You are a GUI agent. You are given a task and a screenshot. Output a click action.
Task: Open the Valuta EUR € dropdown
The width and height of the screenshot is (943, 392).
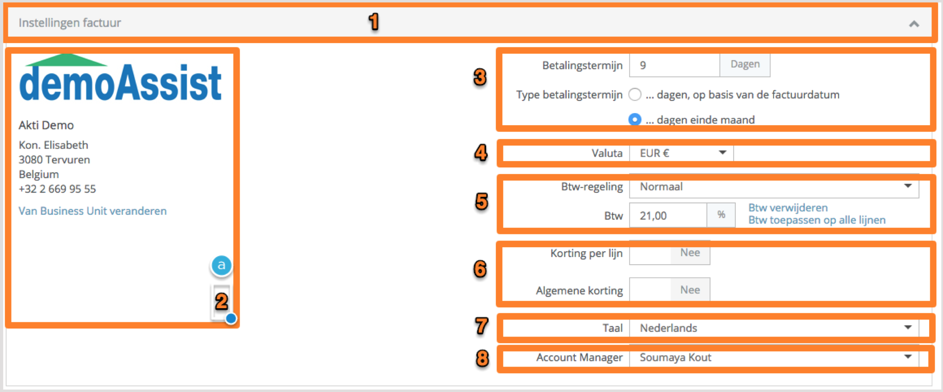click(x=682, y=153)
